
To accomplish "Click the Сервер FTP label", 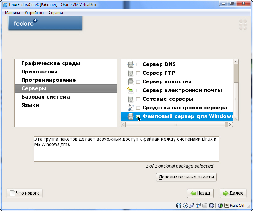I will pos(159,73).
